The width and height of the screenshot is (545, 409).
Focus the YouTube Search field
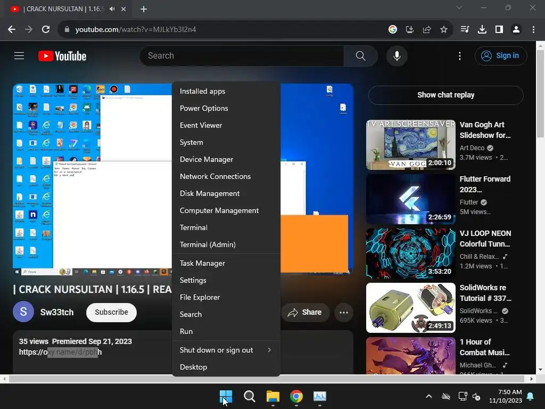click(x=242, y=55)
